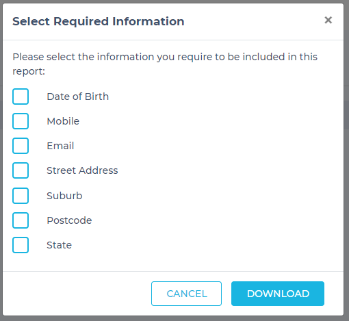Download the report
The width and height of the screenshot is (349, 321).
pyautogui.click(x=278, y=294)
